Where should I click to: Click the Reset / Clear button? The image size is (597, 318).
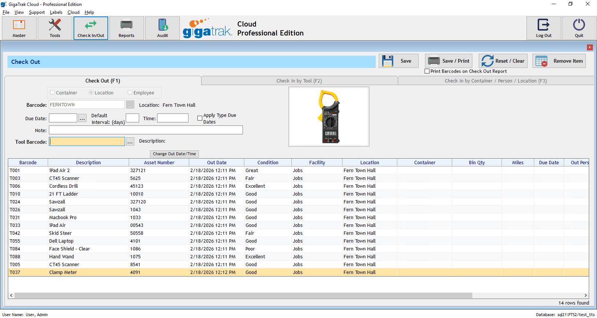click(x=503, y=61)
